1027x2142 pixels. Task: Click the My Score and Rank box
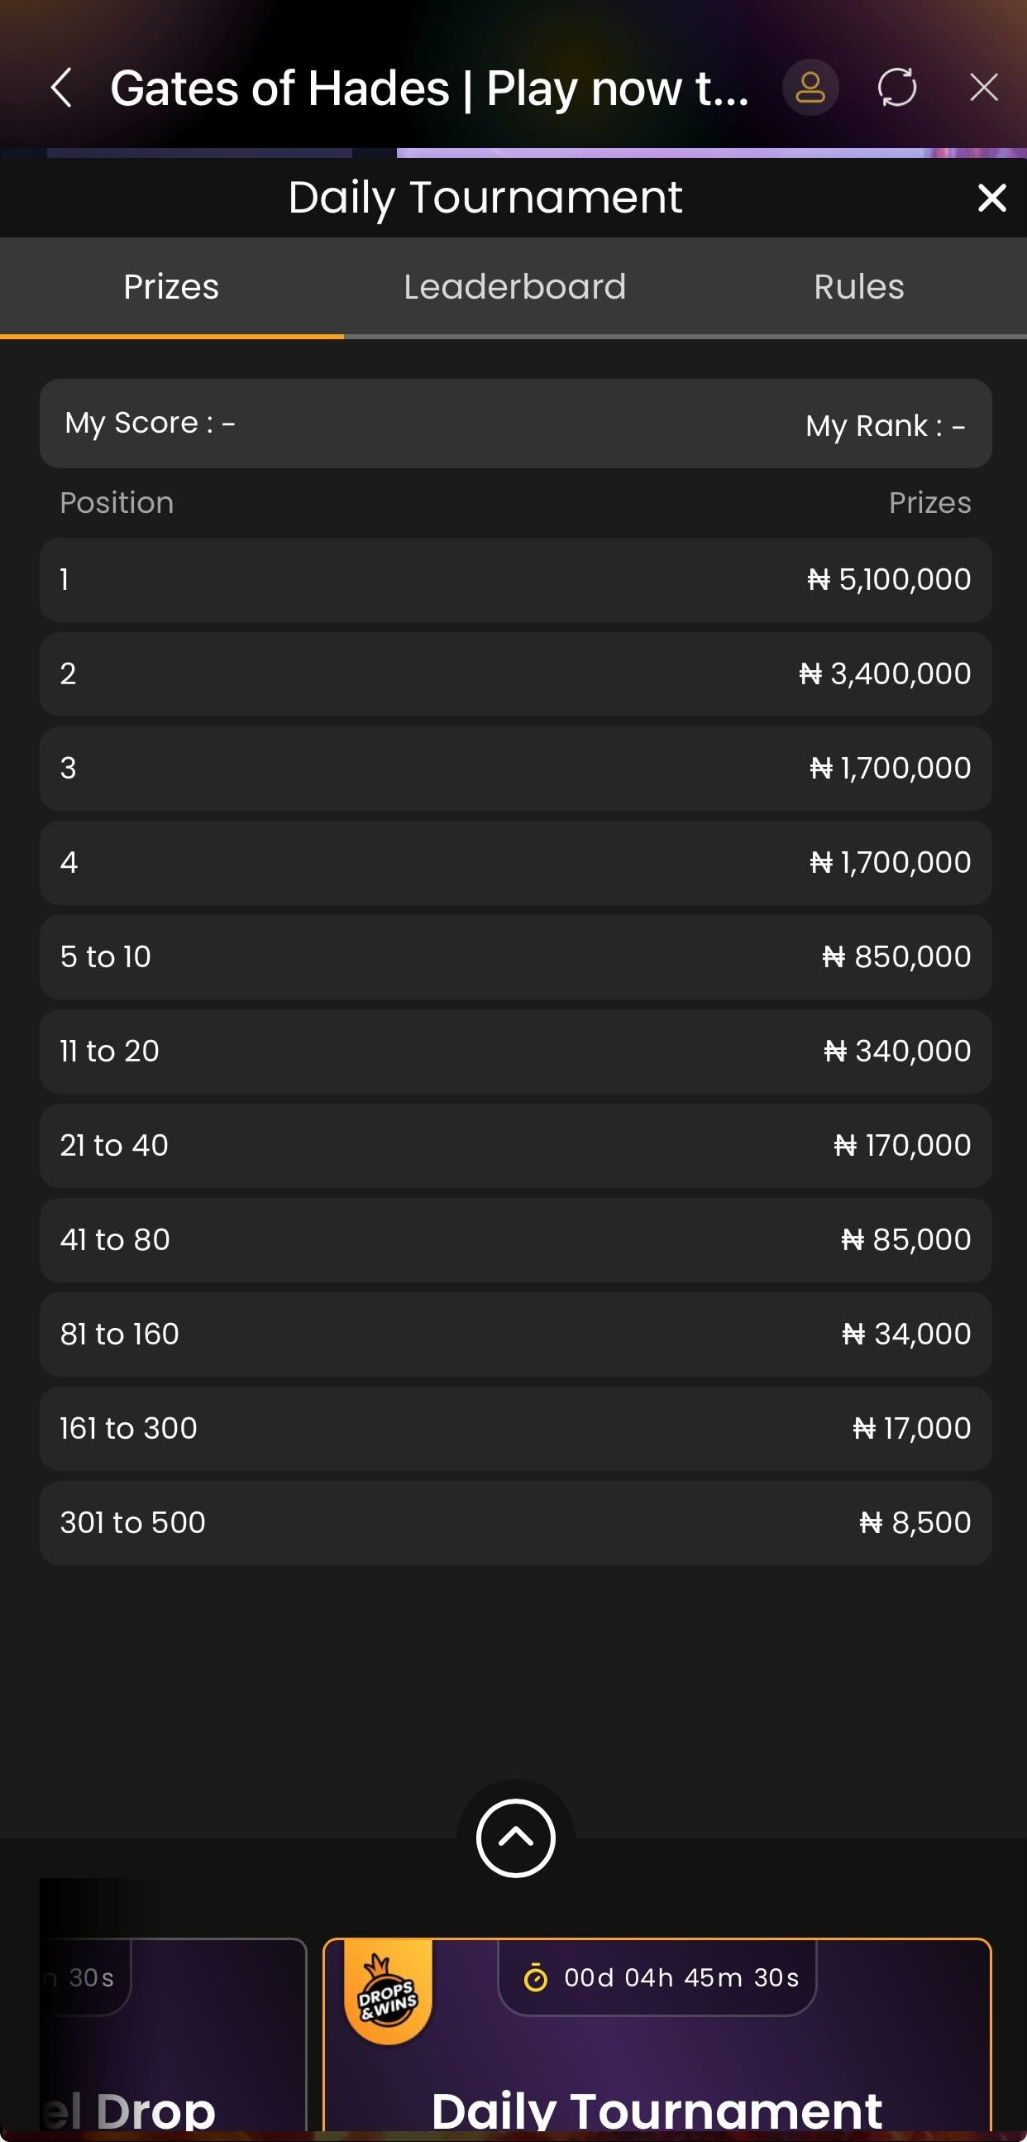pos(515,424)
